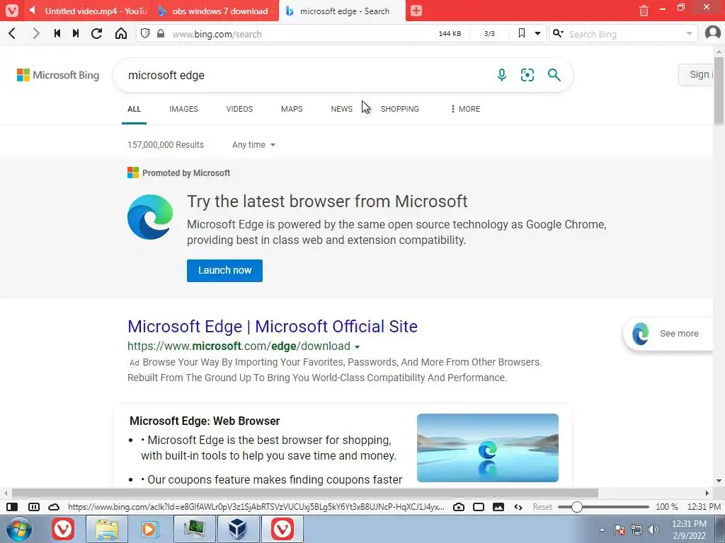This screenshot has width=725, height=543.
Task: Open Windows Explorer from the taskbar
Action: (107, 529)
